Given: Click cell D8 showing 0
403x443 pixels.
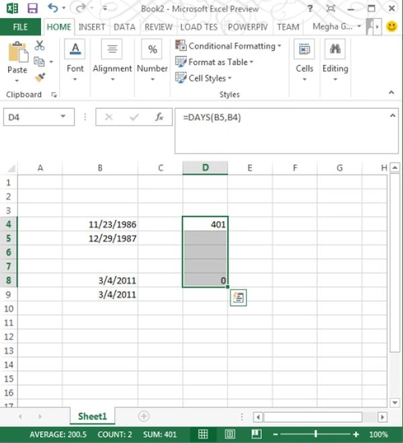Looking at the screenshot, I should click(x=205, y=280).
